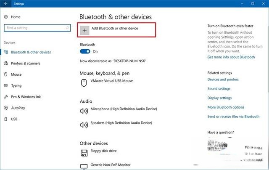
Task: Click More Bluetooth options
Action: [226, 107]
